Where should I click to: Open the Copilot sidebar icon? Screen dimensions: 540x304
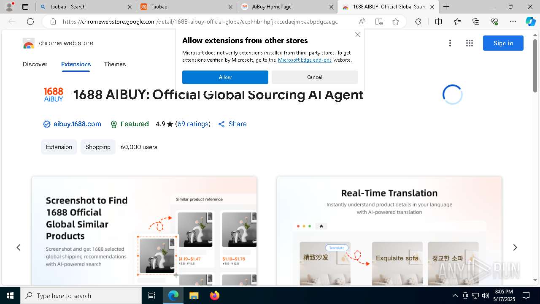pos(530,22)
